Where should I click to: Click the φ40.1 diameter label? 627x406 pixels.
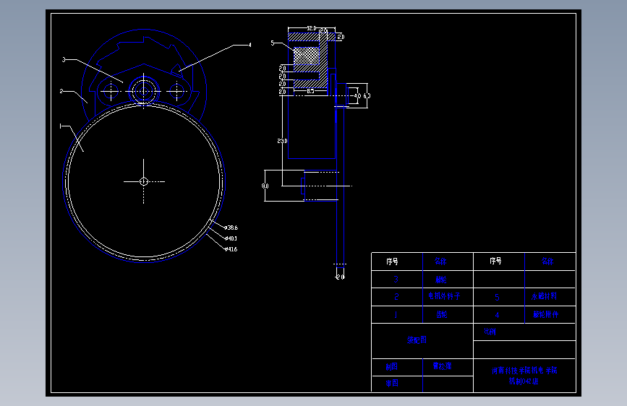click(x=231, y=238)
